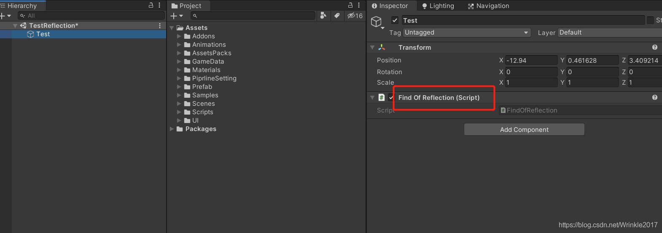
Task: Switch to the Inspector tab
Action: 390,6
